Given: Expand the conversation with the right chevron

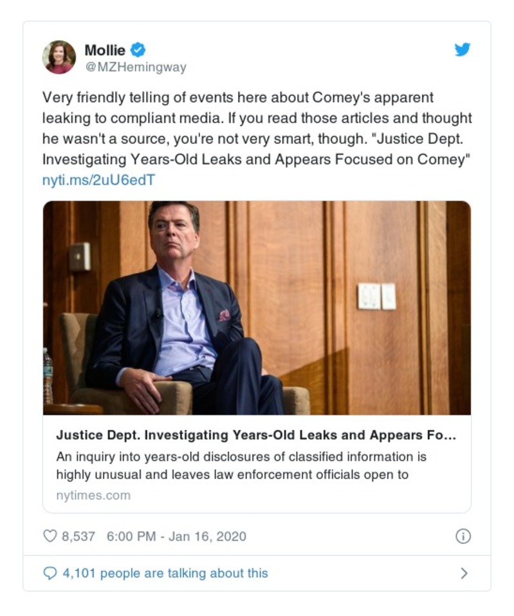Looking at the screenshot, I should [464, 573].
